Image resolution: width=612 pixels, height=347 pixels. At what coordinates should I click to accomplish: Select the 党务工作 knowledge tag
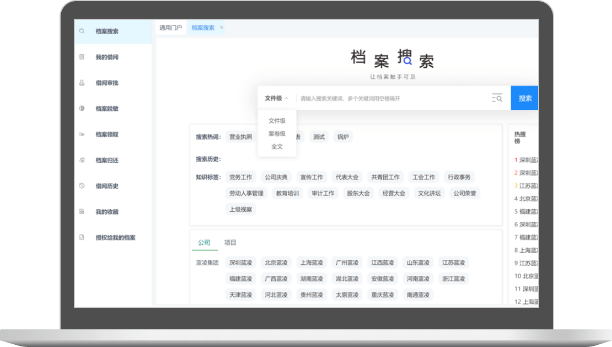(240, 177)
